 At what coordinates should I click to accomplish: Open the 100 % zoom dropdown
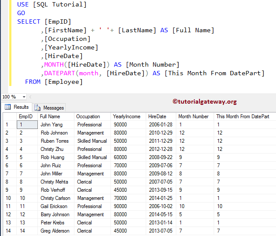coord(24,97)
